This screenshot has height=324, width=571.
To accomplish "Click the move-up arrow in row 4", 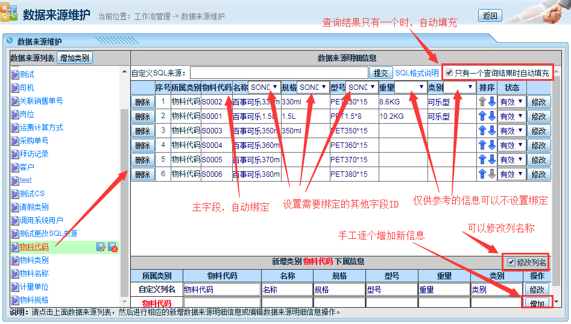I will tap(482, 145).
